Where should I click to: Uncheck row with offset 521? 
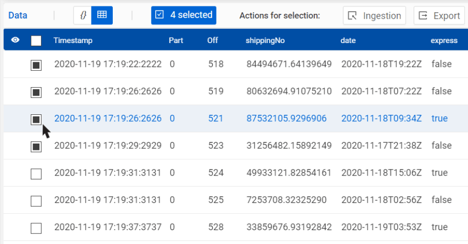36,119
